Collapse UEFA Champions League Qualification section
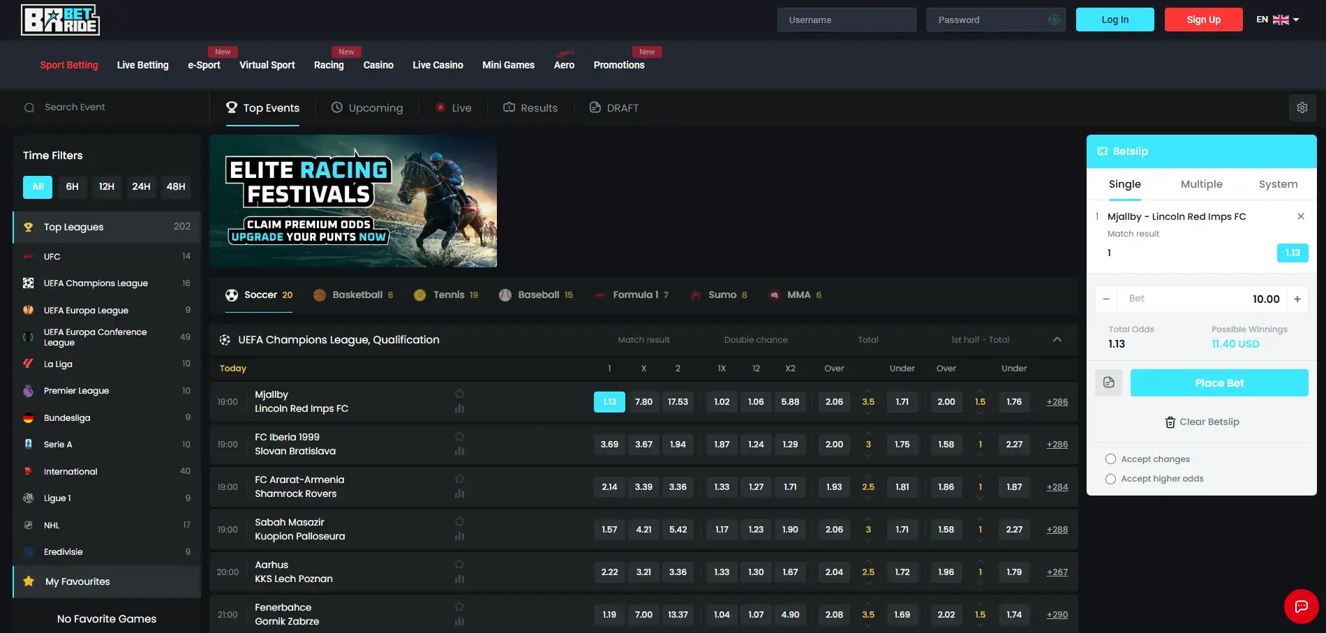This screenshot has width=1326, height=633. (1057, 340)
